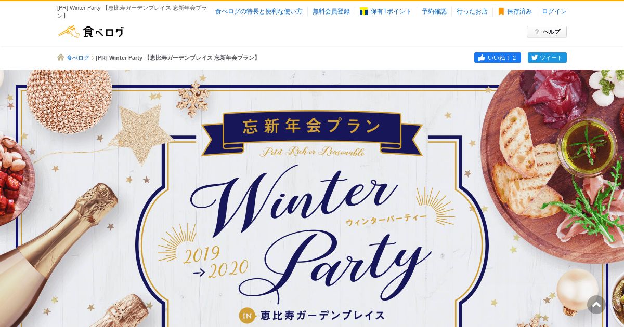Open 予約確認 reservations link
The image size is (624, 327).
434,11
